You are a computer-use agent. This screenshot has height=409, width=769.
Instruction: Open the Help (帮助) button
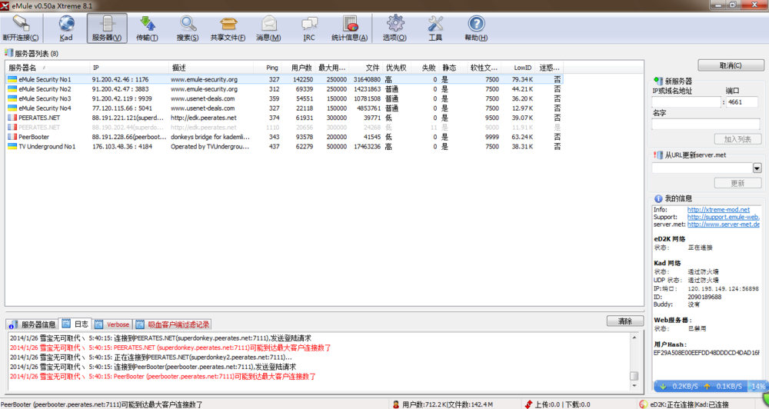click(476, 28)
